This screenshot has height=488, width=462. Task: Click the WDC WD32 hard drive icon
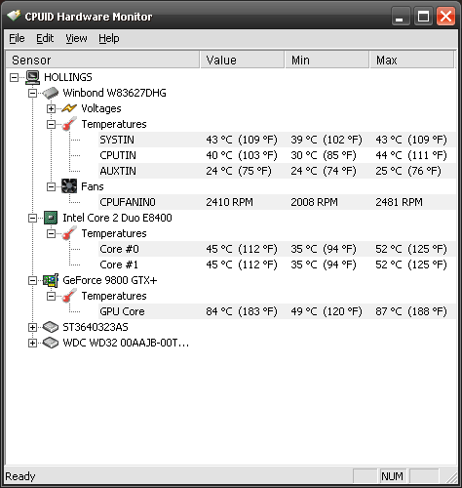click(51, 343)
